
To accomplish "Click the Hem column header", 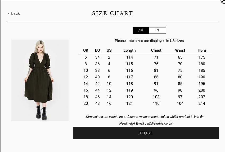I will point(202,50).
